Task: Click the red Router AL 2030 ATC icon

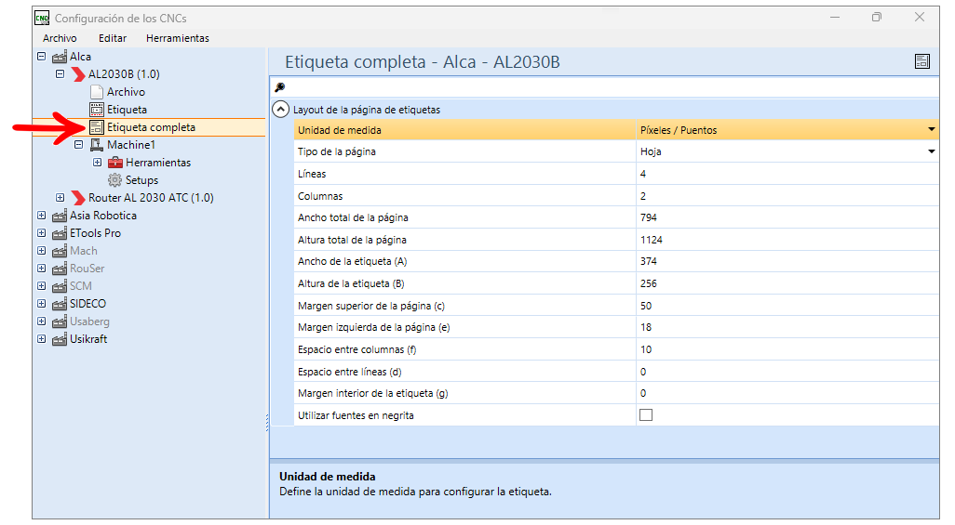Action: (x=78, y=198)
